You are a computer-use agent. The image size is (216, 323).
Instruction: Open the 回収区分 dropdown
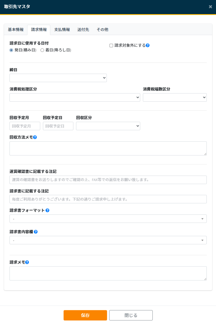(108, 126)
